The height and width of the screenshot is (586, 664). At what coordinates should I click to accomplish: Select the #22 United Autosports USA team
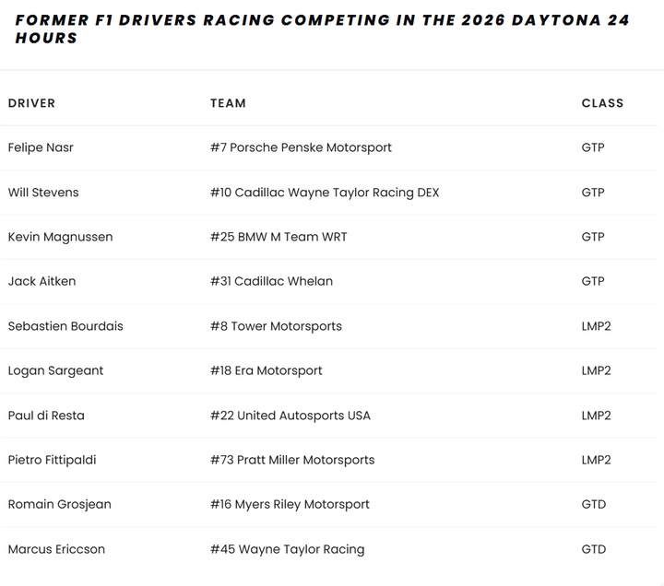point(290,416)
